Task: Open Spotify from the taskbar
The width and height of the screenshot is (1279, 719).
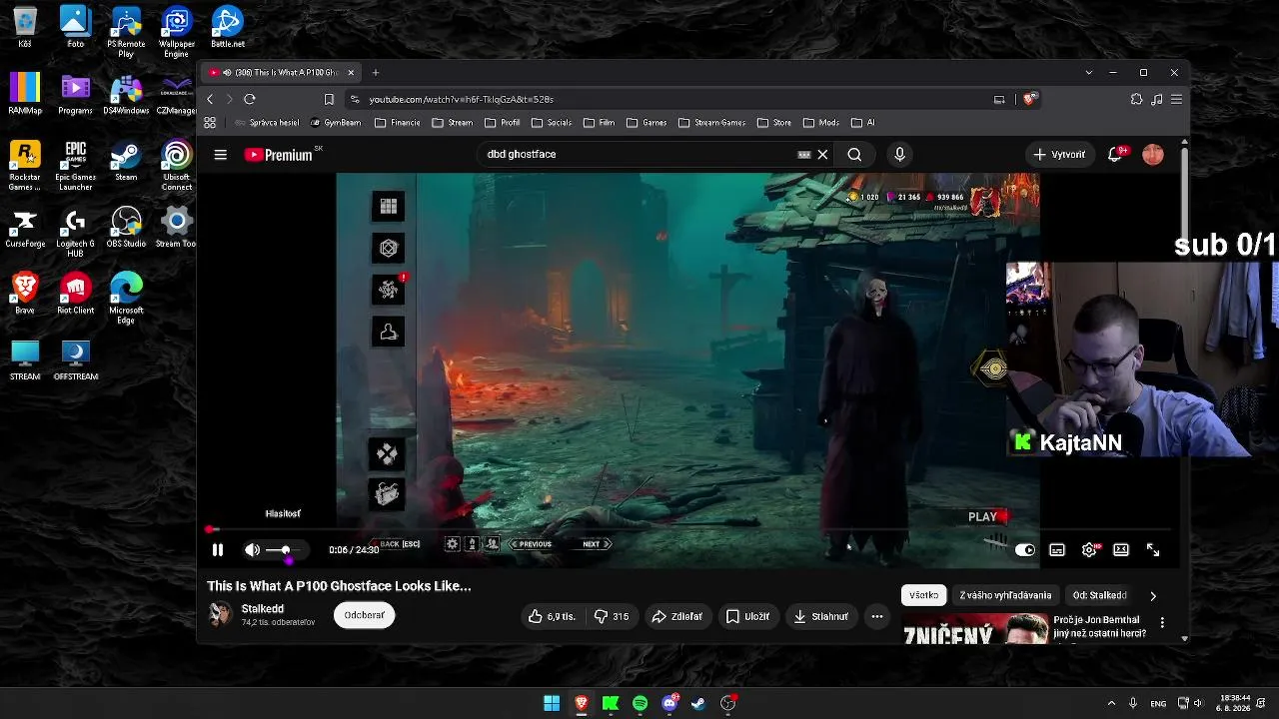Action: (x=640, y=703)
